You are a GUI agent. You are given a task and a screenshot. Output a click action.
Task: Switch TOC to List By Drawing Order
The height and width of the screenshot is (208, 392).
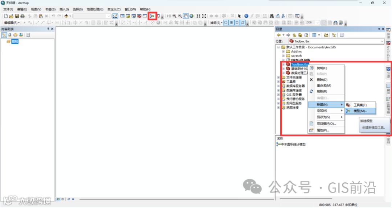tap(4, 35)
